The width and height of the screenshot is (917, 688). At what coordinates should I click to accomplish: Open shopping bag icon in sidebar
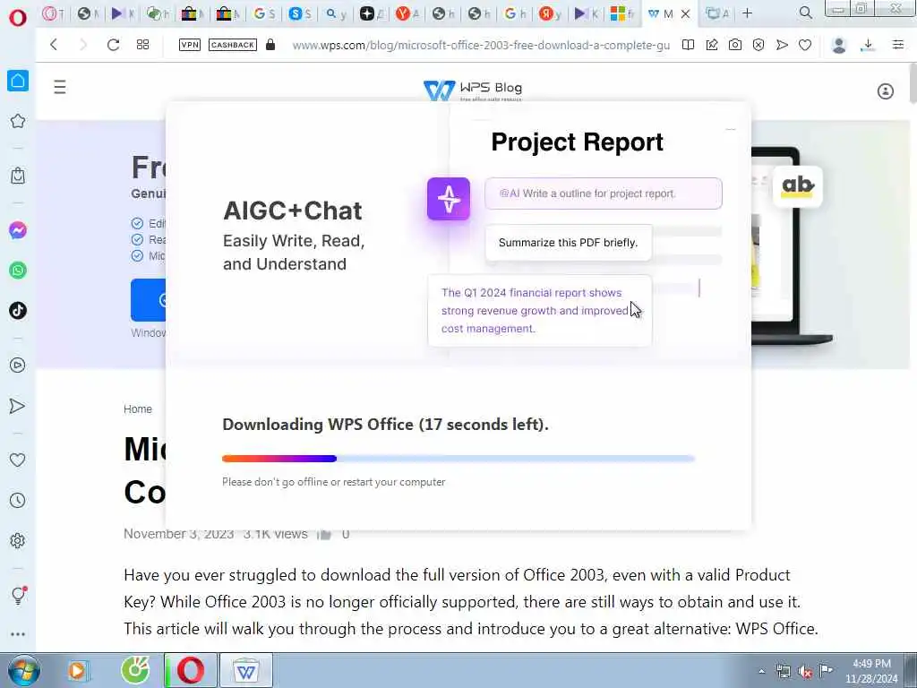[x=18, y=176]
